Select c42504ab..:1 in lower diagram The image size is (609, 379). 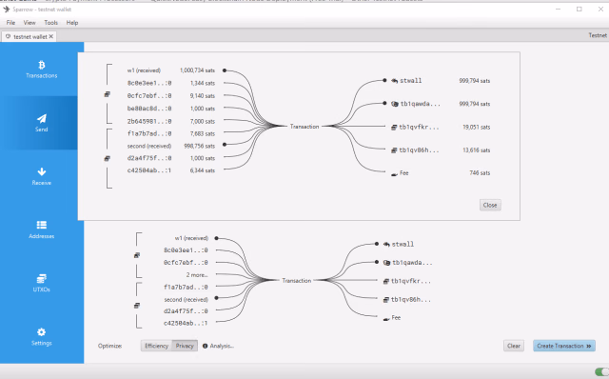(186, 323)
